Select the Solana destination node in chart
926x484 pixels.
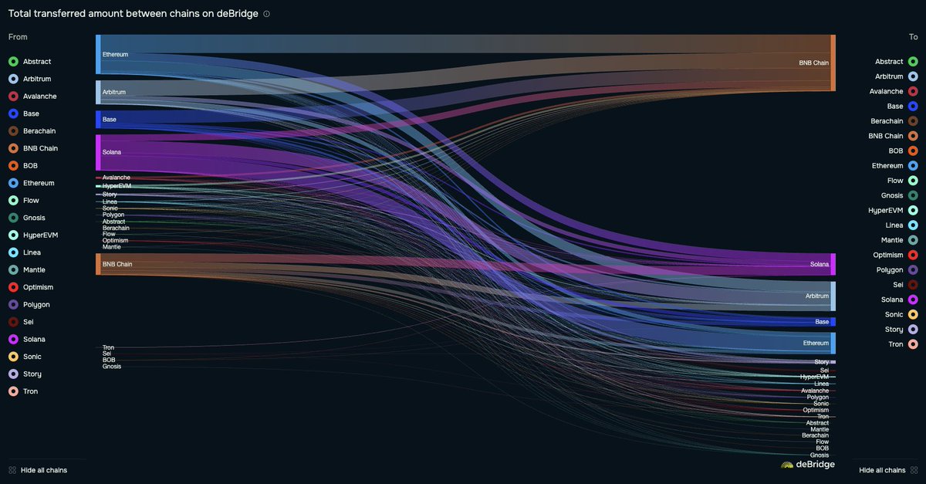(x=833, y=264)
